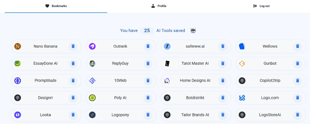Remove Logo.com with the trash icon

click(x=298, y=98)
